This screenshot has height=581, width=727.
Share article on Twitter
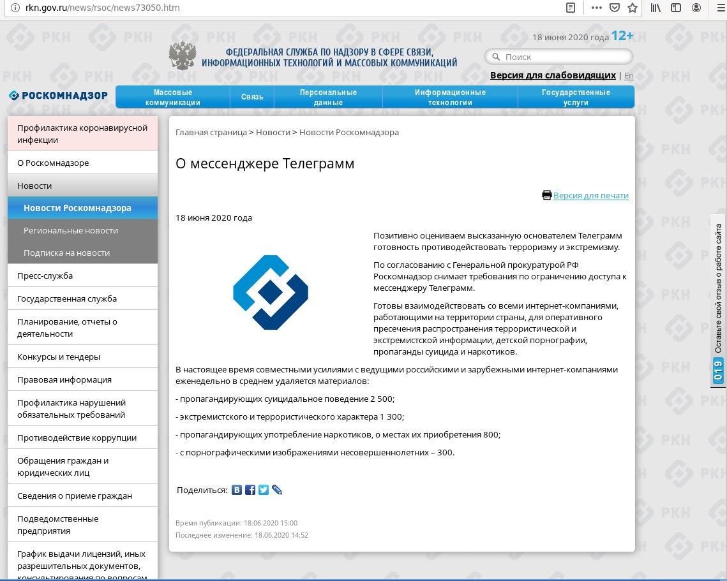(x=264, y=490)
